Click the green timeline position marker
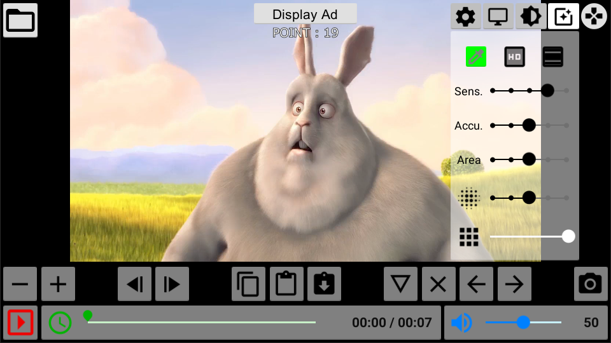This screenshot has width=611, height=343. (x=88, y=316)
